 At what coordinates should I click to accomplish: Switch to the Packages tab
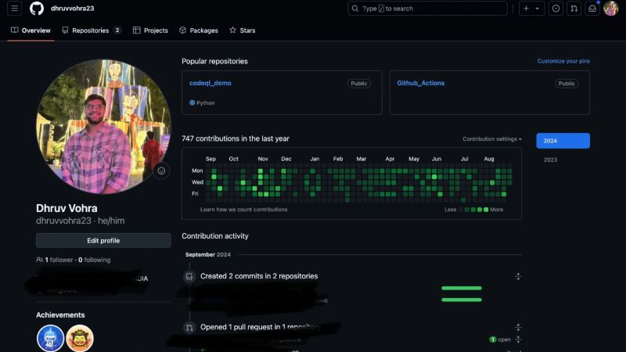pyautogui.click(x=199, y=31)
